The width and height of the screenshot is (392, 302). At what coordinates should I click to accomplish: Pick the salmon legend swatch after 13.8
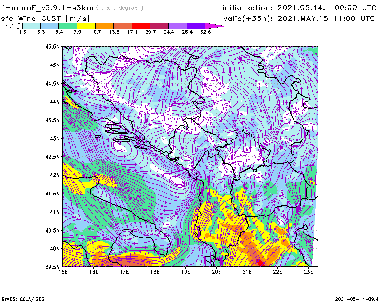pos(123,26)
